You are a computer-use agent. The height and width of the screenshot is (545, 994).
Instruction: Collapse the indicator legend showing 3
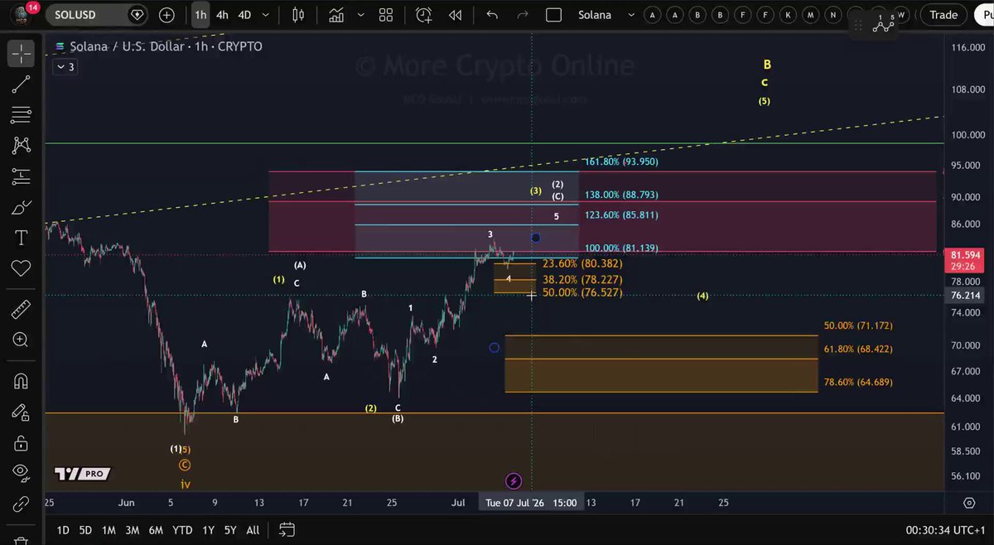(65, 67)
